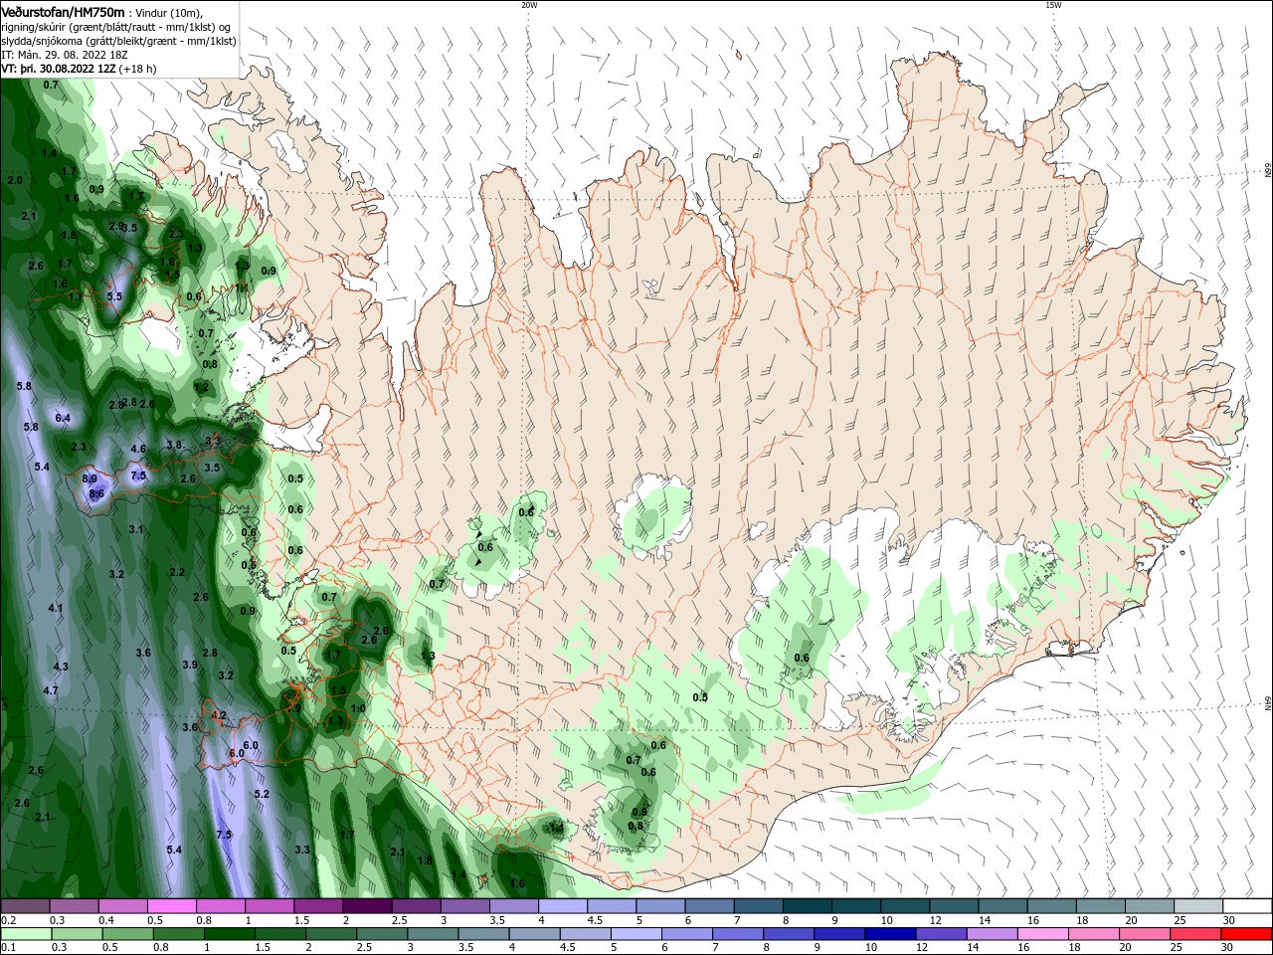Click the 4.6 precipitation value

pyautogui.click(x=138, y=449)
